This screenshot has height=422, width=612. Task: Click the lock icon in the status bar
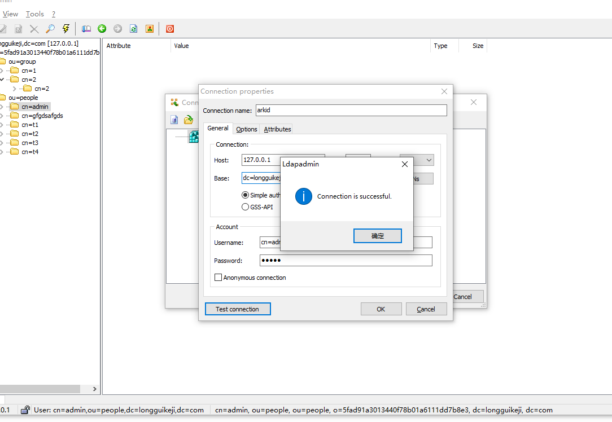25,410
